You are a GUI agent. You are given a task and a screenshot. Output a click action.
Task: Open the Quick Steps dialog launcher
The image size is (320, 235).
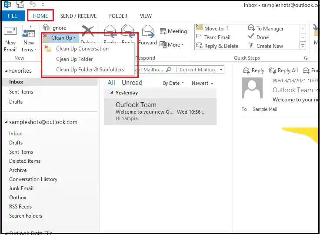pos(306,58)
